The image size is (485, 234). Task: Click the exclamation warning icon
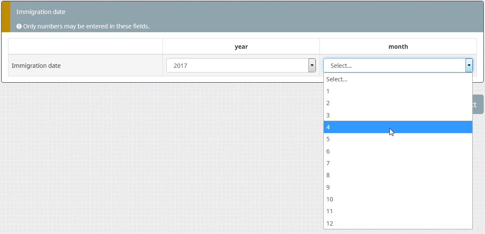(x=19, y=26)
